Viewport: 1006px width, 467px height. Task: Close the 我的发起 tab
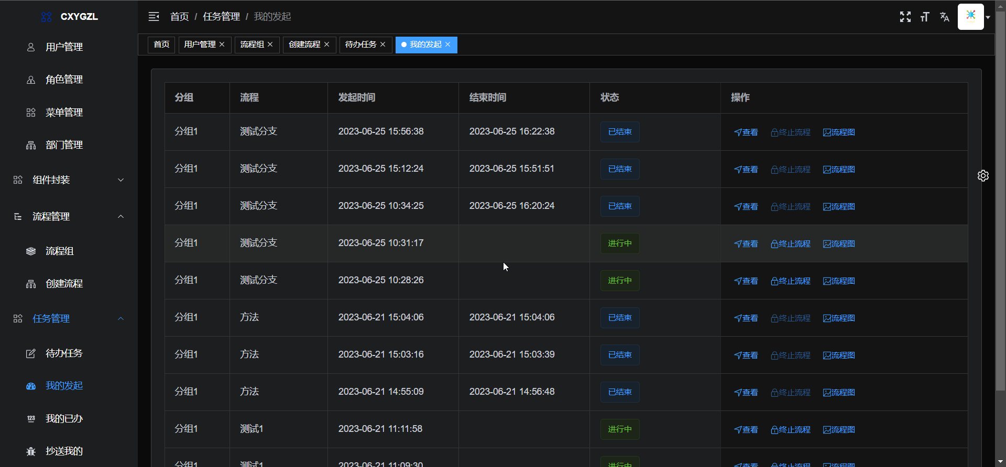coord(448,45)
